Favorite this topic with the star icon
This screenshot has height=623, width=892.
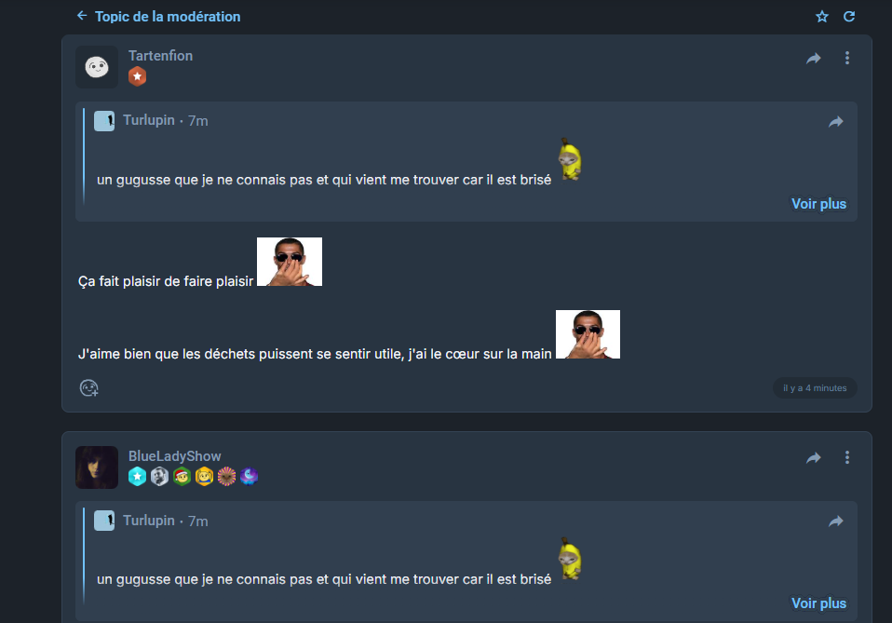coord(821,17)
